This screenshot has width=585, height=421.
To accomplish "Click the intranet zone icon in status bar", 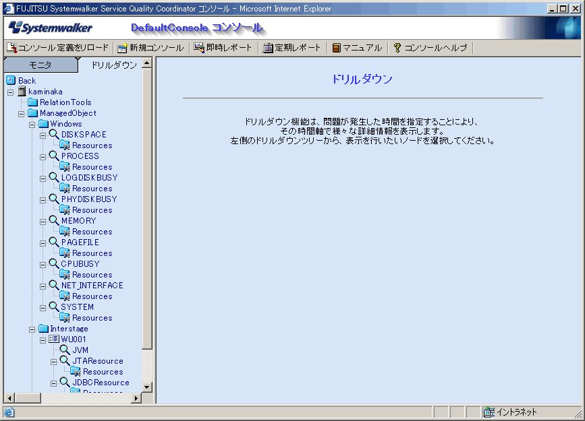I will (489, 412).
